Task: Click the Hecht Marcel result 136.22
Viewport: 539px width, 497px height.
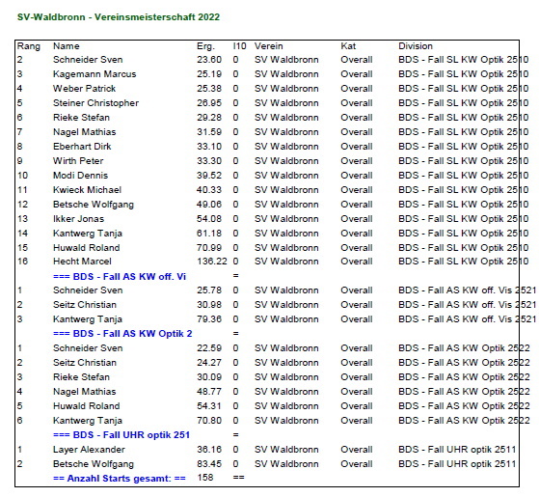Action: (x=212, y=262)
